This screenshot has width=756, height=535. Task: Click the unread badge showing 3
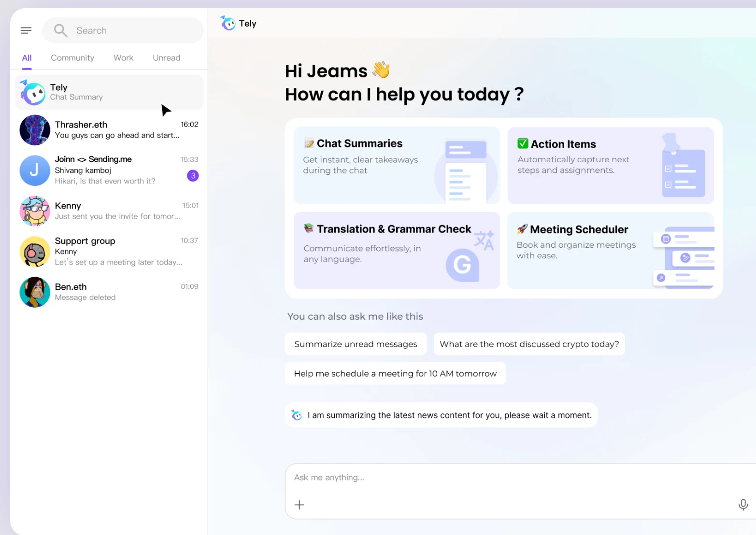(x=193, y=176)
